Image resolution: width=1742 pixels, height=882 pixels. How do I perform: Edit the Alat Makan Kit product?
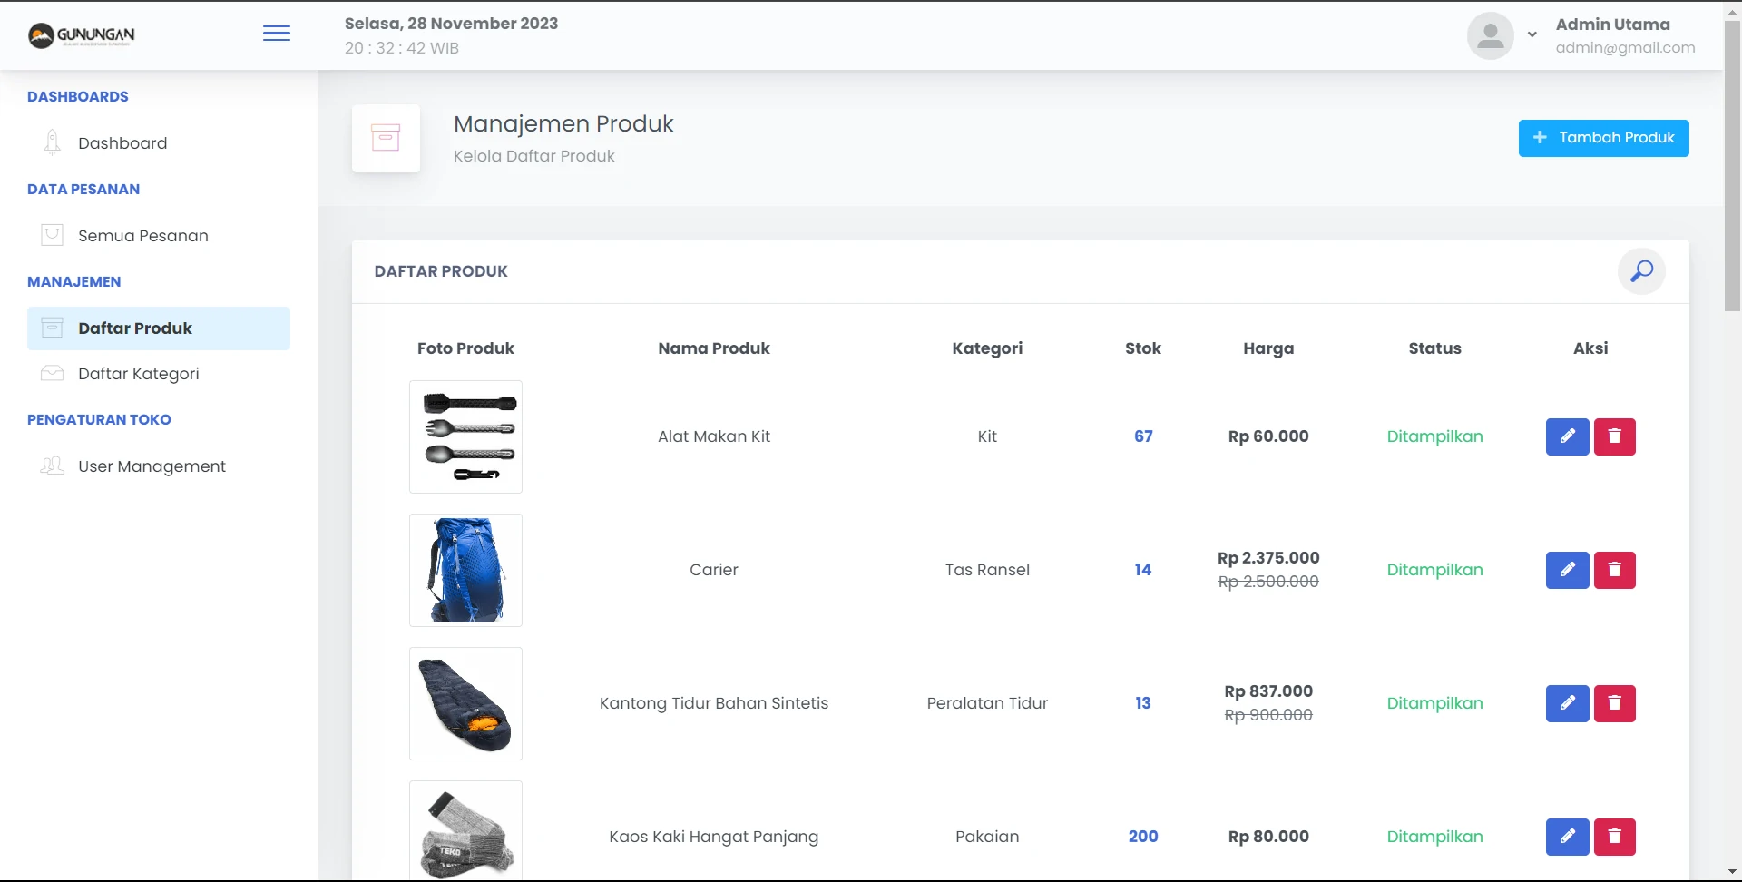click(x=1567, y=436)
